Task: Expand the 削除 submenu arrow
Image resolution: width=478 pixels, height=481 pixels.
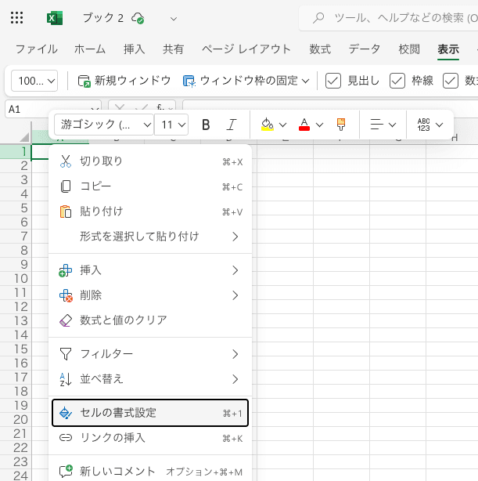Action: pyautogui.click(x=235, y=295)
